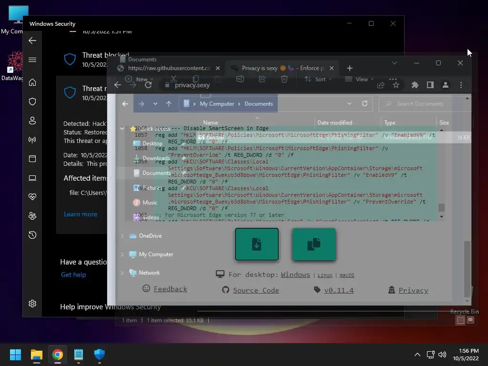The height and width of the screenshot is (366, 488).
Task: Close the raw.githubusercontent tab
Action: (x=217, y=68)
